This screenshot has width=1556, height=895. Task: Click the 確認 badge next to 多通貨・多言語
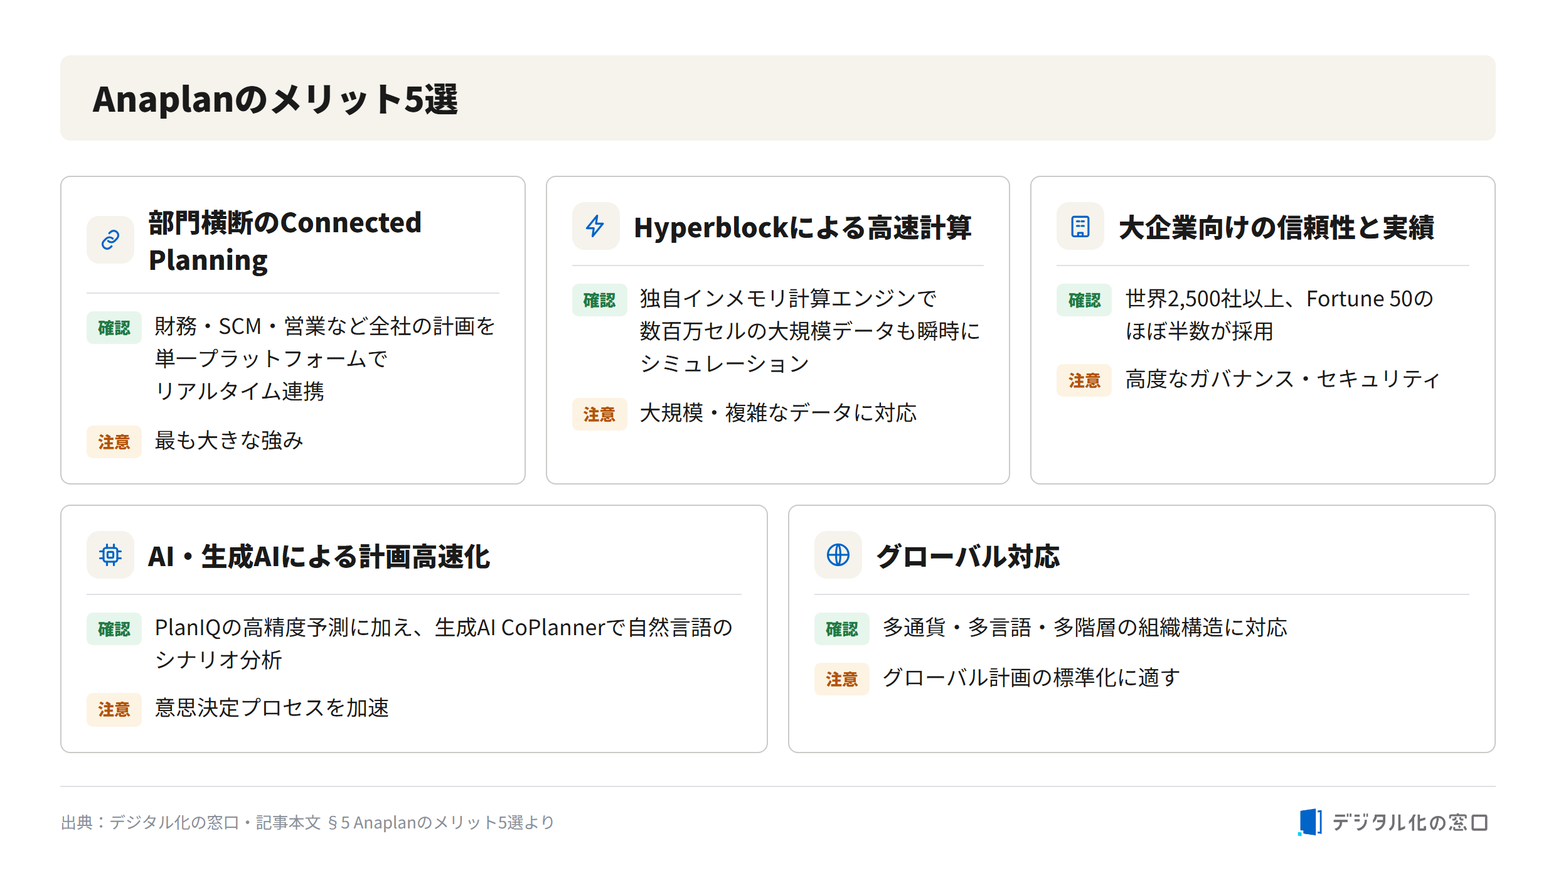[841, 629]
